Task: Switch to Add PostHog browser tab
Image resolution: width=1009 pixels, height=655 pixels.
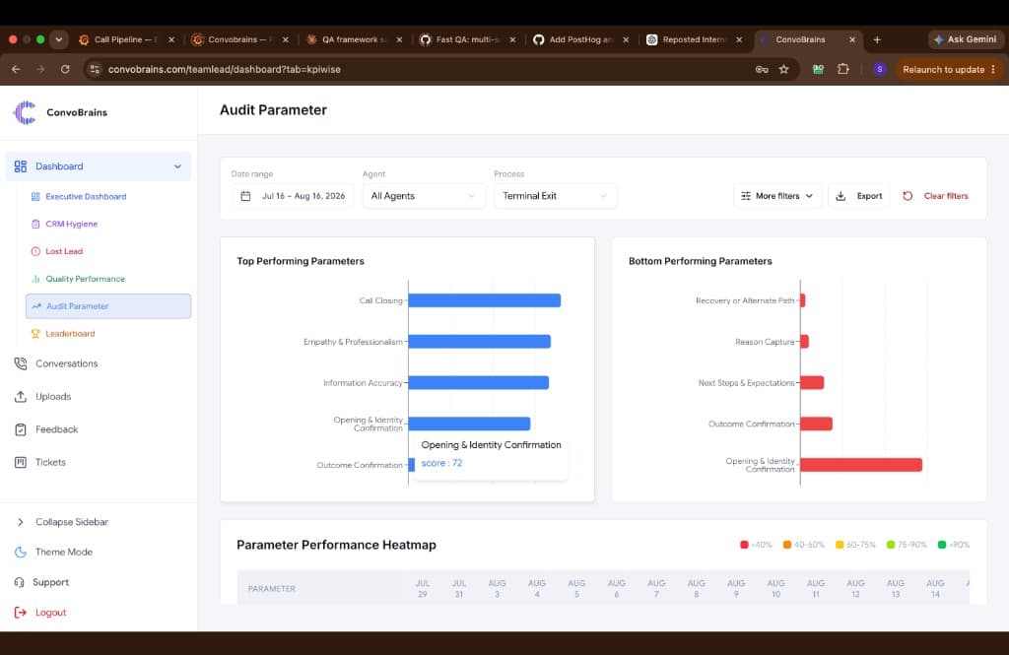Action: coord(580,39)
